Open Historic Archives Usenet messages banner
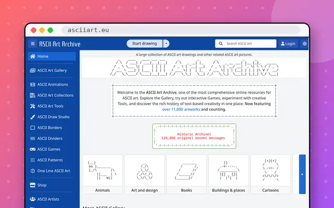This screenshot has width=334, height=208. [x=194, y=136]
